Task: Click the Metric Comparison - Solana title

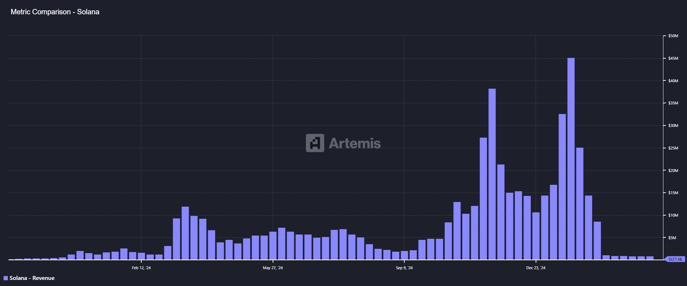Action: [x=55, y=12]
